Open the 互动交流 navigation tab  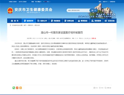click(x=110, y=21)
